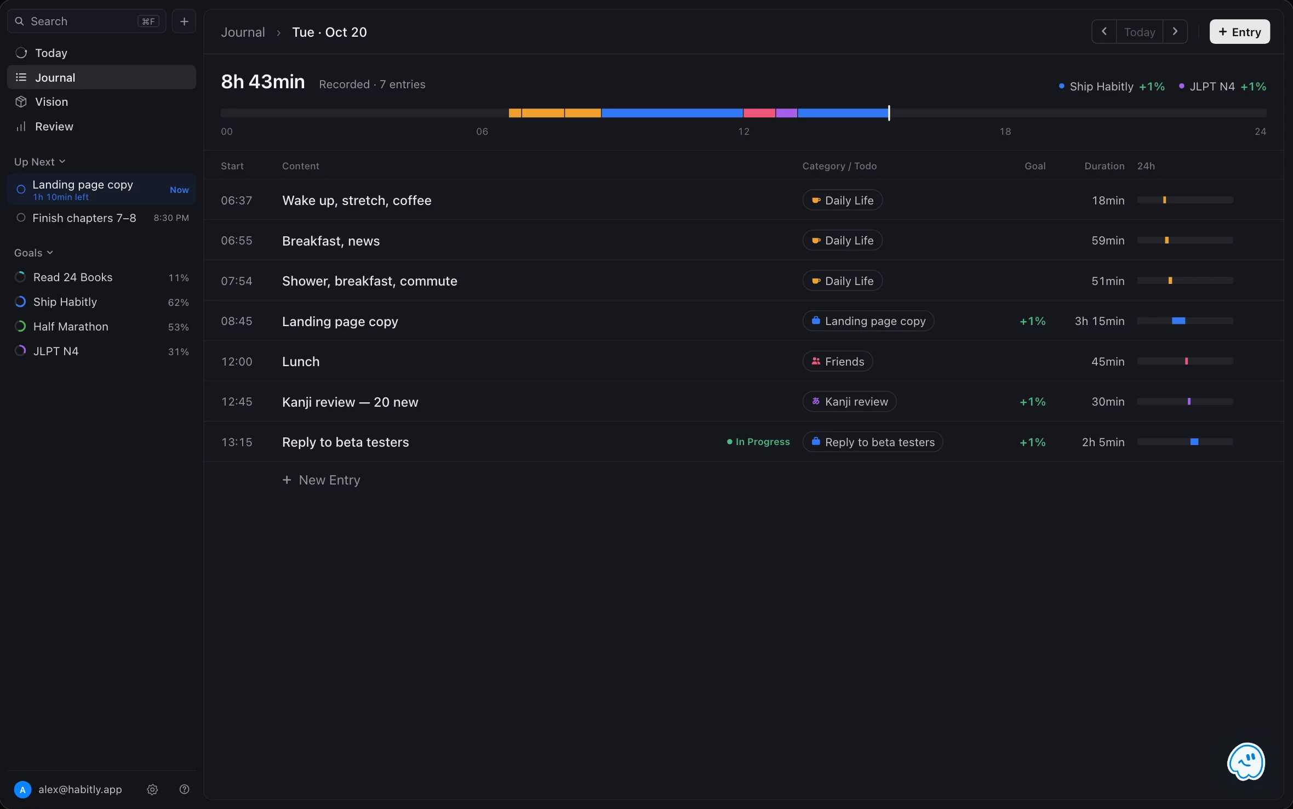
Task: Click the Read 24 Books progress ring
Action: point(20,277)
